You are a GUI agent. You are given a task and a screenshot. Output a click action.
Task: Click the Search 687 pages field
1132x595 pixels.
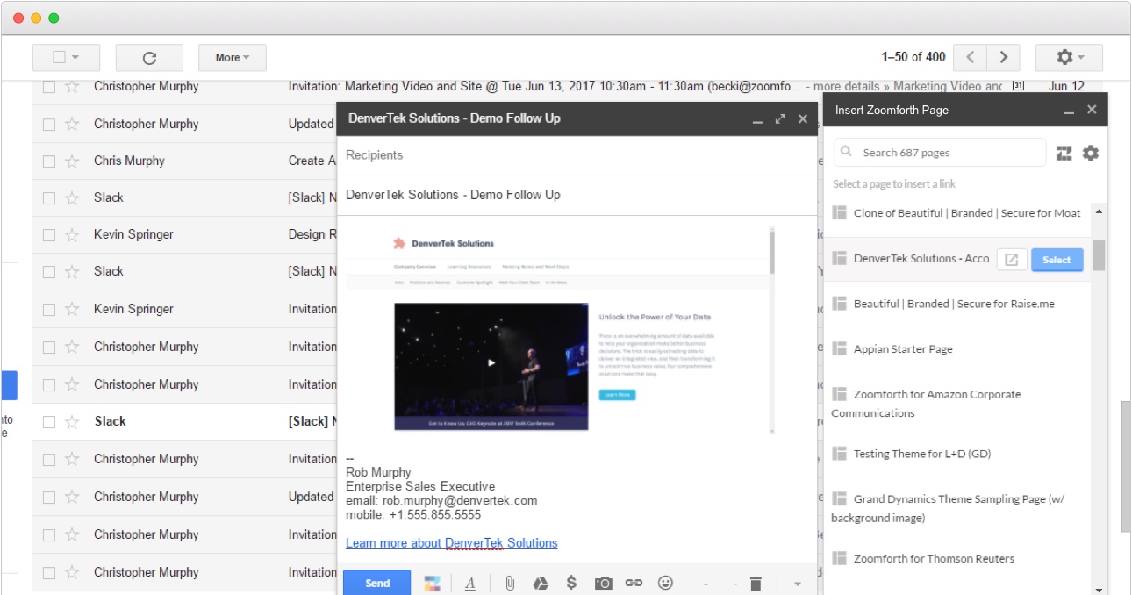tap(940, 153)
